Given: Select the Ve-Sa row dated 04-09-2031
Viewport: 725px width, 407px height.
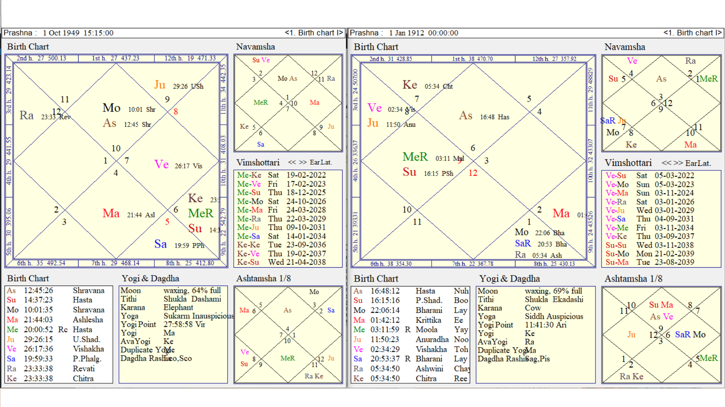Looking at the screenshot, I should click(650, 219).
